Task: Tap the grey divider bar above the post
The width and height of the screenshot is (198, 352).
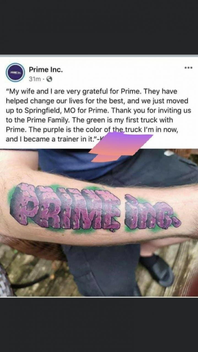Action: click(x=99, y=56)
